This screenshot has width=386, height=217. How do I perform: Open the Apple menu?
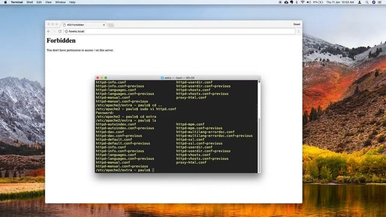(x=5, y=2)
